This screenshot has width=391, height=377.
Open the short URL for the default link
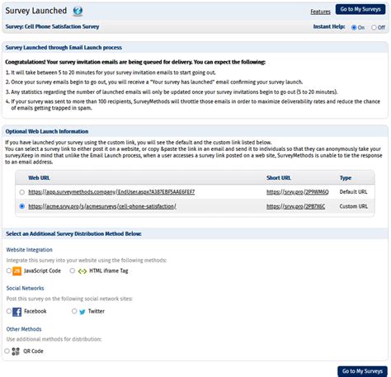coord(297,192)
